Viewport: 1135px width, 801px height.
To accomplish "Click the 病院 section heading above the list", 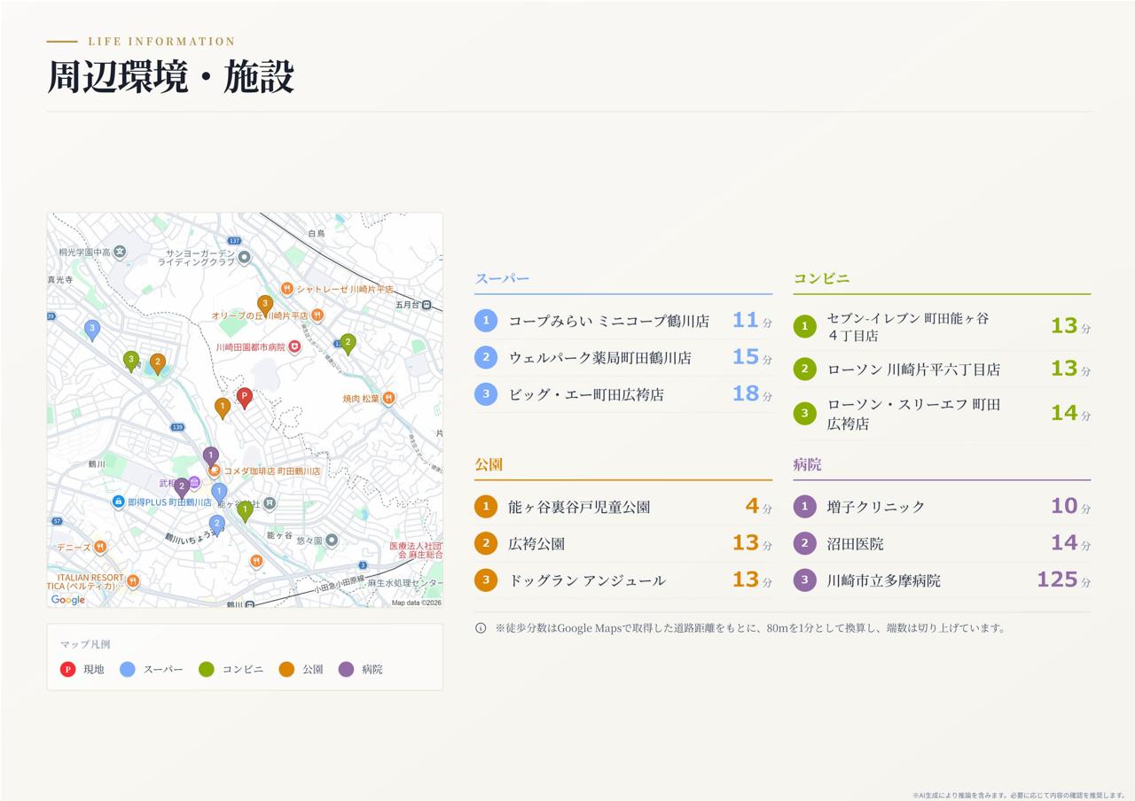I will 807,464.
